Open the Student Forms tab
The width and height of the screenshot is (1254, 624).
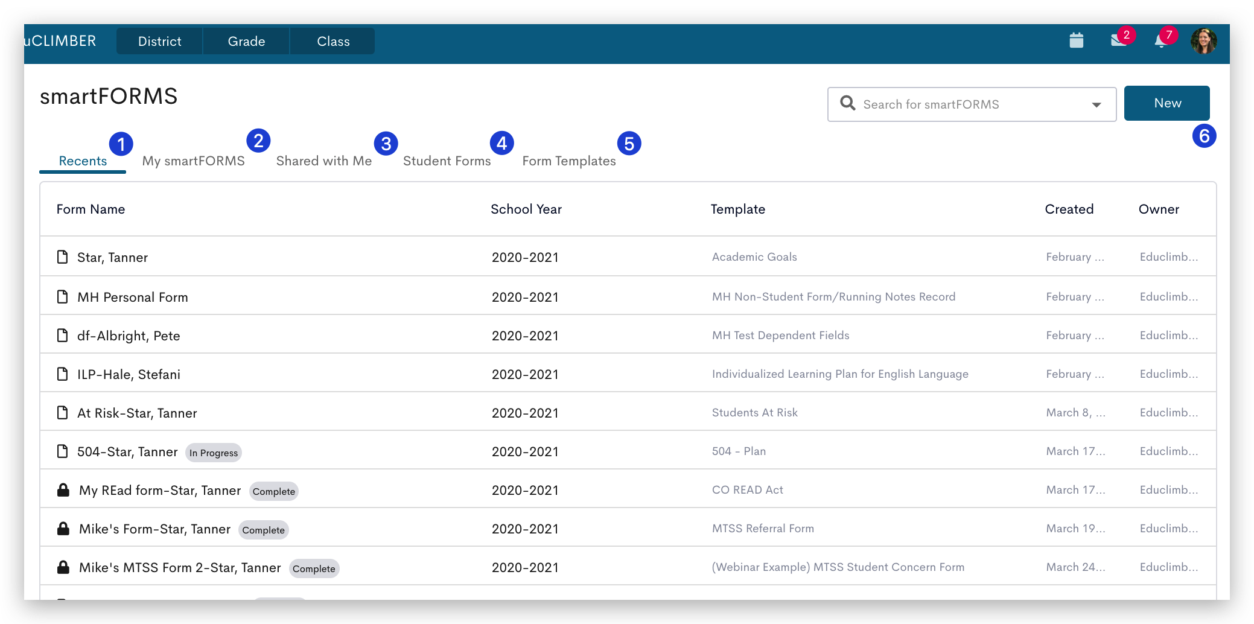[447, 161]
